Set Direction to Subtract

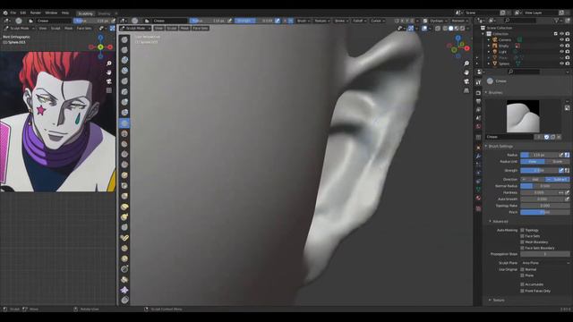557,179
